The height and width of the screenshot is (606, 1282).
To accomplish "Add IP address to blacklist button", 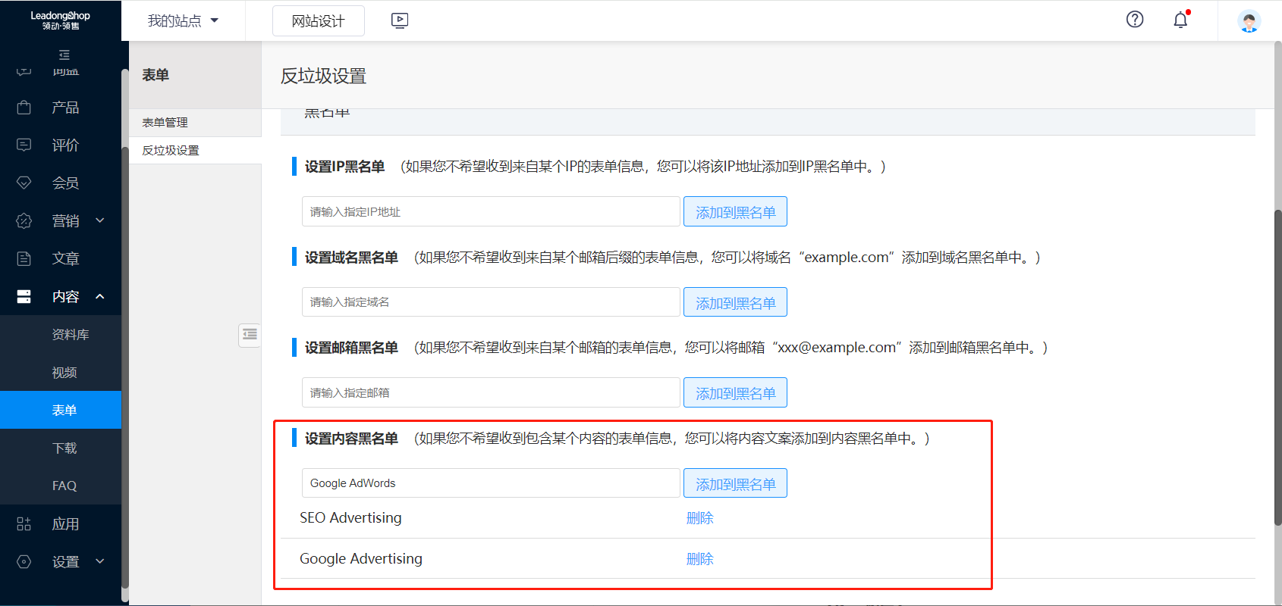I will pyautogui.click(x=735, y=211).
